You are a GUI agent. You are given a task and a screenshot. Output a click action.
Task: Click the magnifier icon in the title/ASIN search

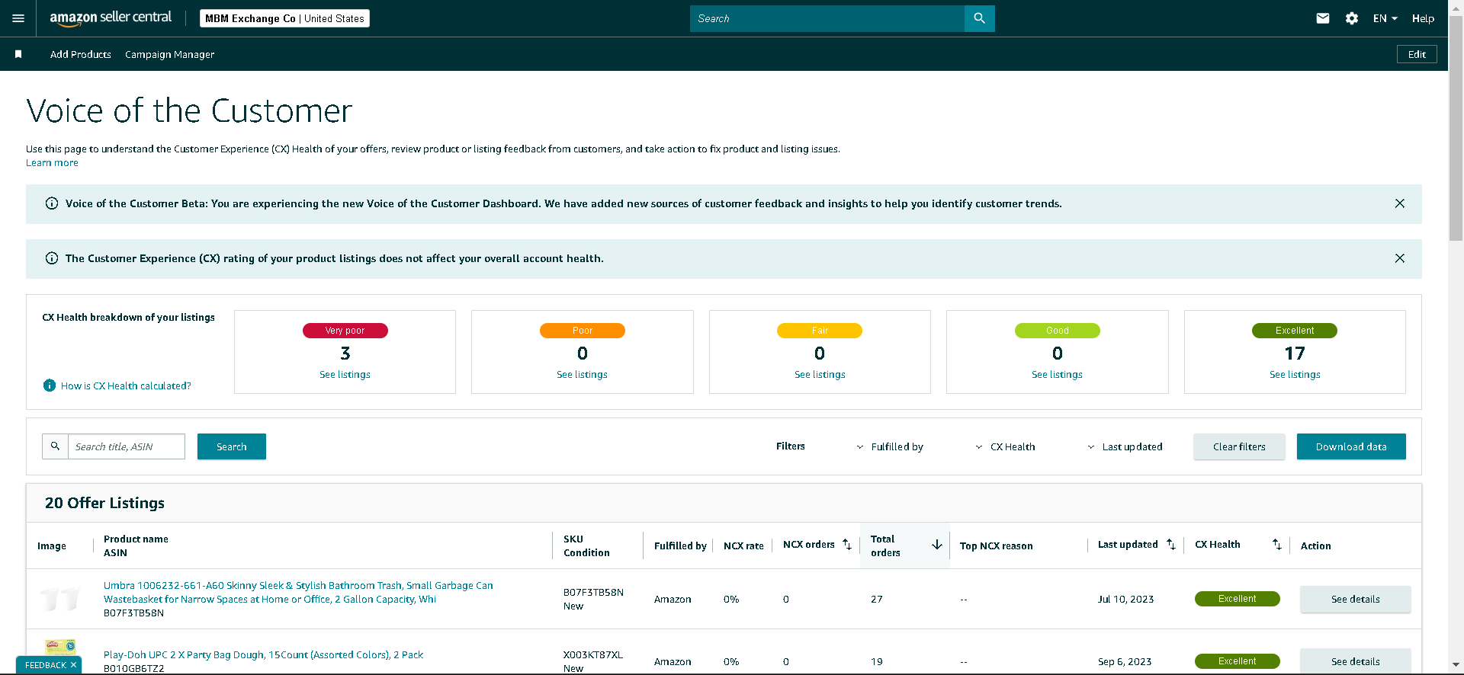coord(55,446)
